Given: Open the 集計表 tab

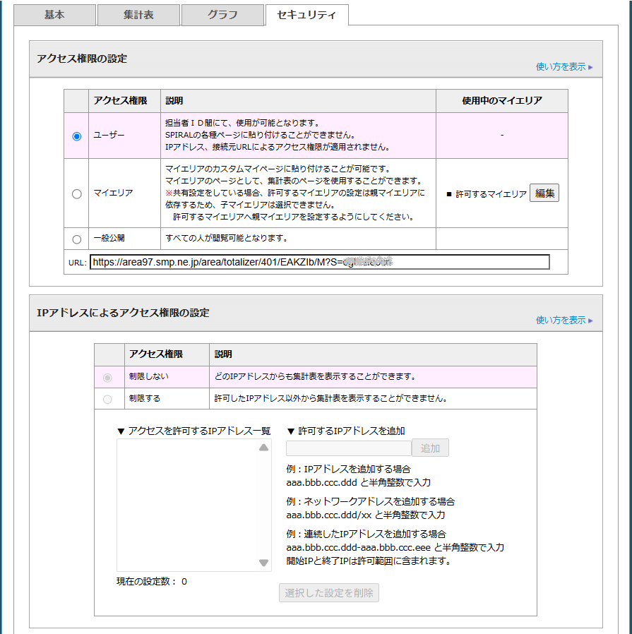Looking at the screenshot, I should tap(138, 15).
